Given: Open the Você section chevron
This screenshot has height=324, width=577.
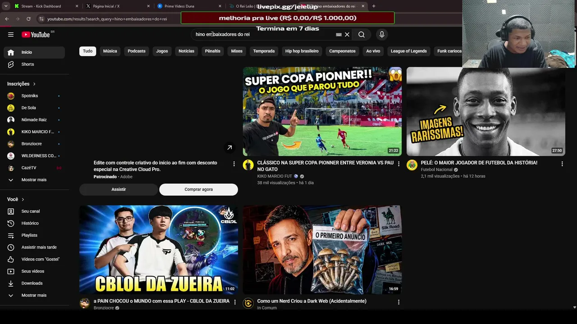Looking at the screenshot, I should pos(23,199).
